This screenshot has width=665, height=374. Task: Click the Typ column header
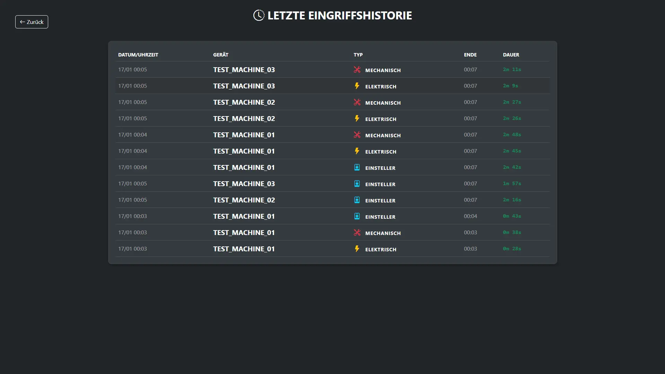358,55
